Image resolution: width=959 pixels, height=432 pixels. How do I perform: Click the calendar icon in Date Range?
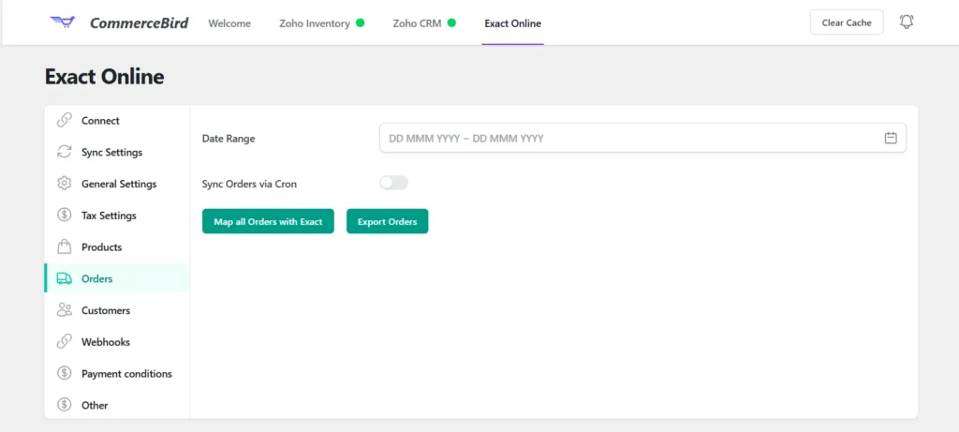(x=891, y=138)
